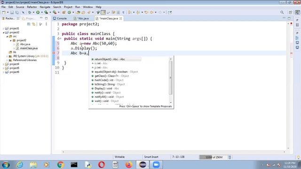Click the Open Type icon

click(79, 13)
